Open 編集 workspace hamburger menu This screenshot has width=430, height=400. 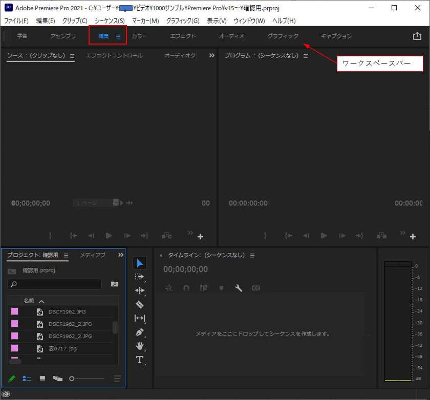coord(118,36)
